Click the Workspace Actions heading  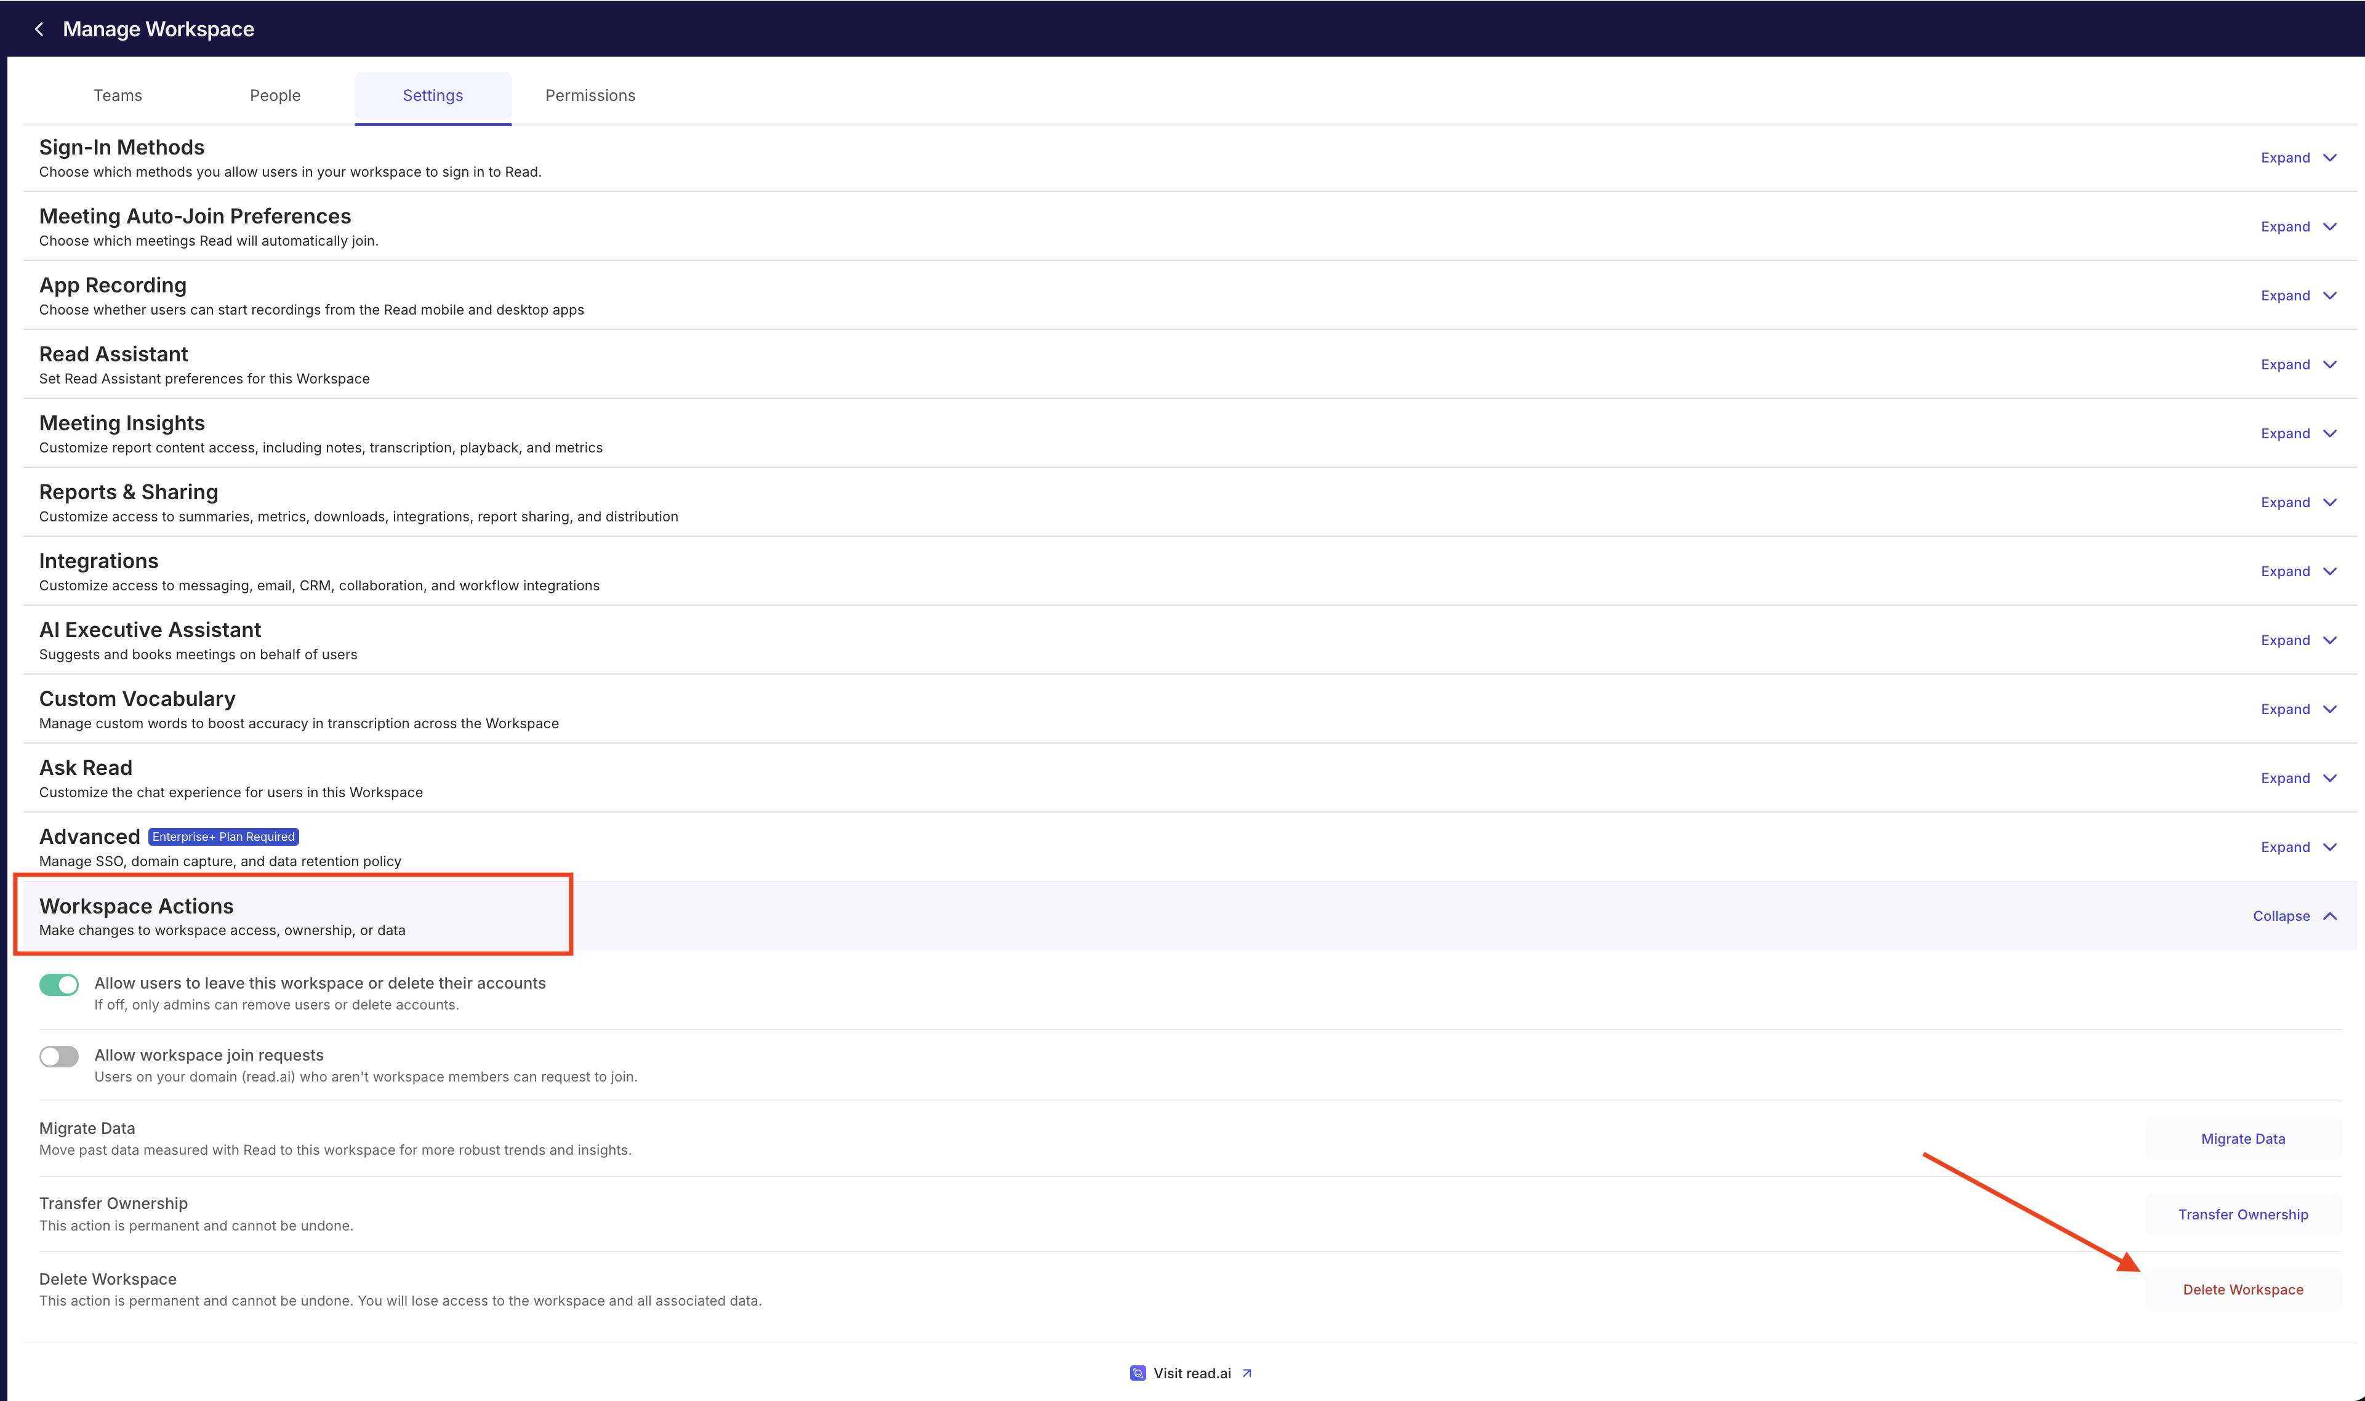click(136, 905)
